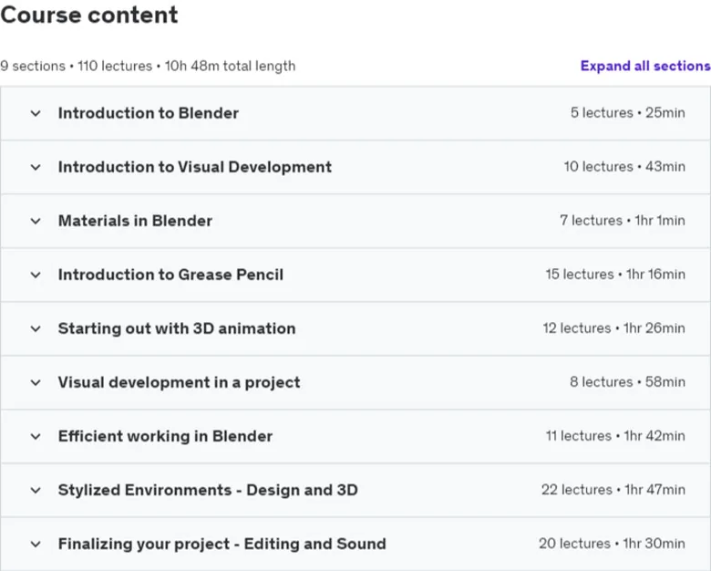Click the '22 lectures • 1hr 47min' text
Image resolution: width=711 pixels, height=571 pixels.
(613, 490)
